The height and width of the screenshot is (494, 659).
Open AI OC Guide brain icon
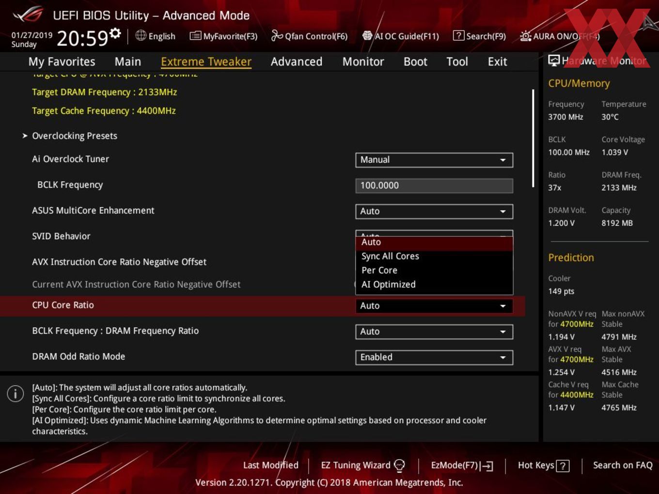(367, 35)
